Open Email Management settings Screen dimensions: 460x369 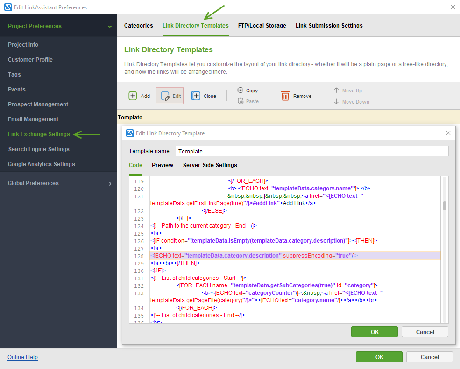tap(33, 119)
